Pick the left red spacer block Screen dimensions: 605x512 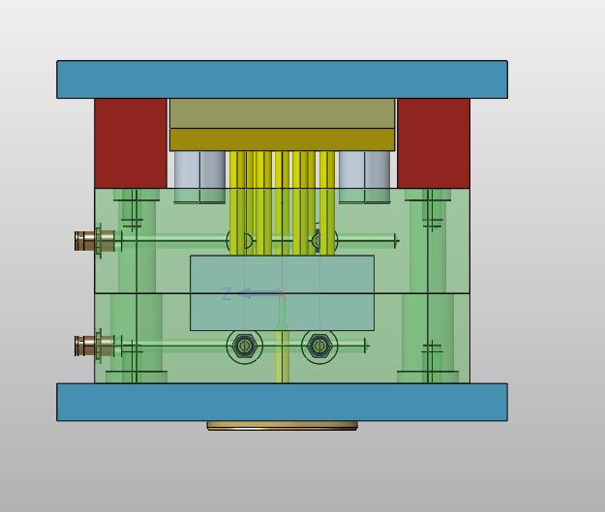click(x=131, y=143)
